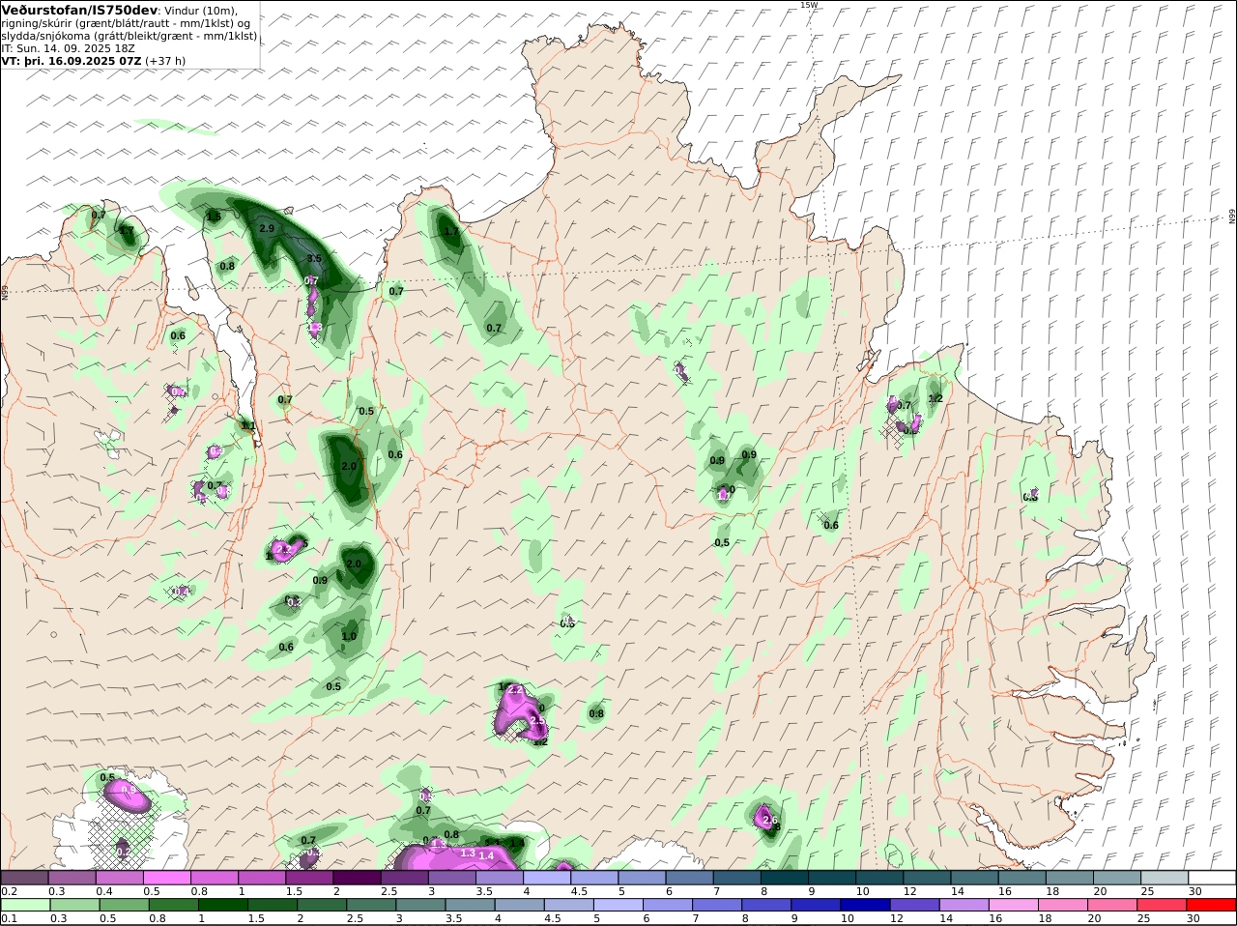Image resolution: width=1237 pixels, height=926 pixels.
Task: Click the '1.0' rain value on the map
Action: 349,636
